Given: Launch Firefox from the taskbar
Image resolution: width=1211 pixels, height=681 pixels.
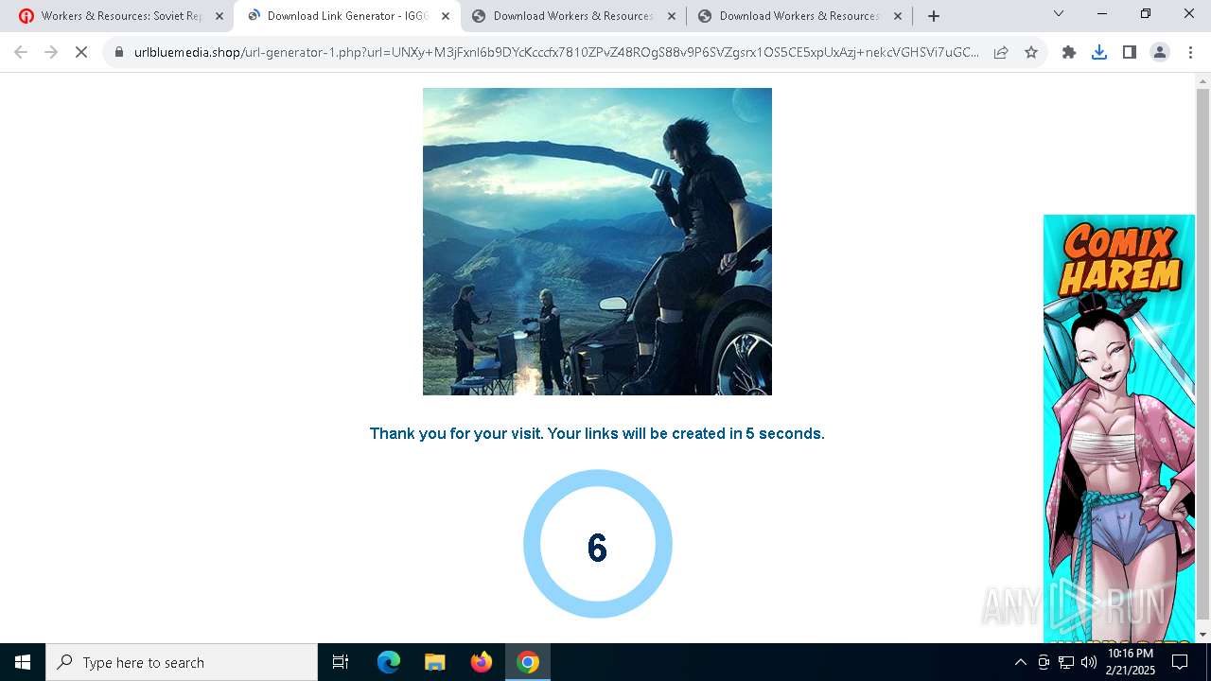Looking at the screenshot, I should (x=482, y=662).
